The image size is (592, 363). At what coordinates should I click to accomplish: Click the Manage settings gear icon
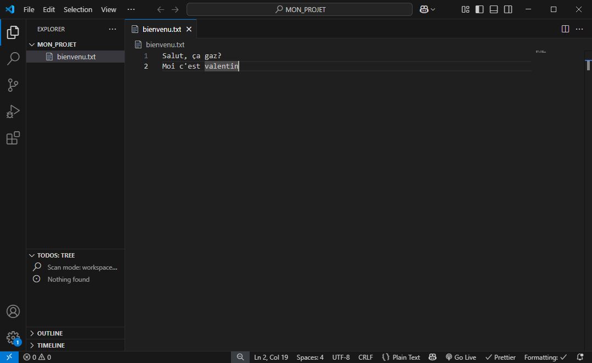[x=13, y=337]
